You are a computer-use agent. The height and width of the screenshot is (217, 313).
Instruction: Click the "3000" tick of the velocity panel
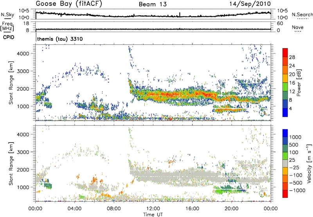pyautogui.click(x=23, y=152)
